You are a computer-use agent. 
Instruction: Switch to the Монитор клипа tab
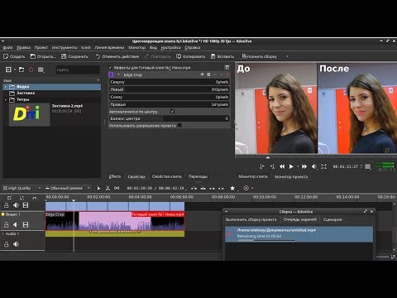coord(253,176)
